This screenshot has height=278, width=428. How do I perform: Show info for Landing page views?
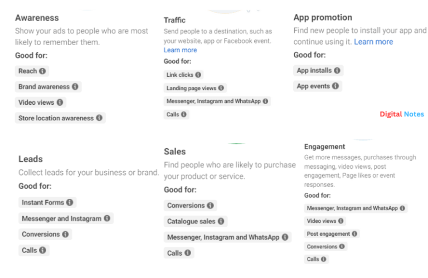(221, 88)
